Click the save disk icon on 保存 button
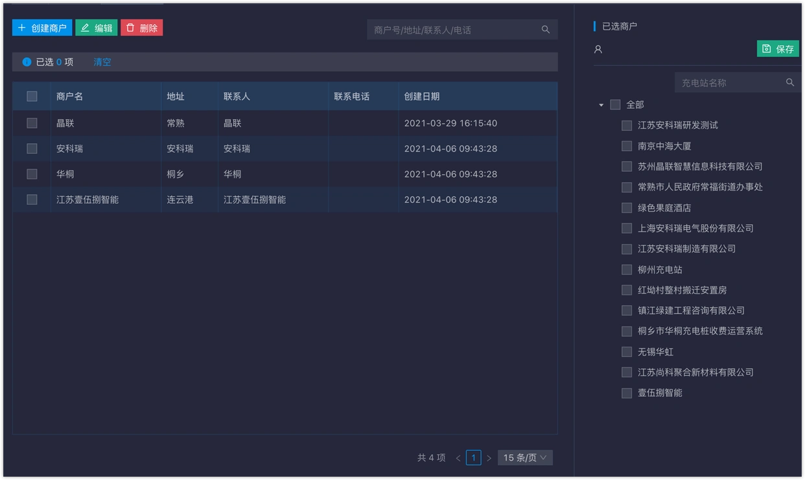Image resolution: width=805 pixels, height=480 pixels. click(x=766, y=48)
